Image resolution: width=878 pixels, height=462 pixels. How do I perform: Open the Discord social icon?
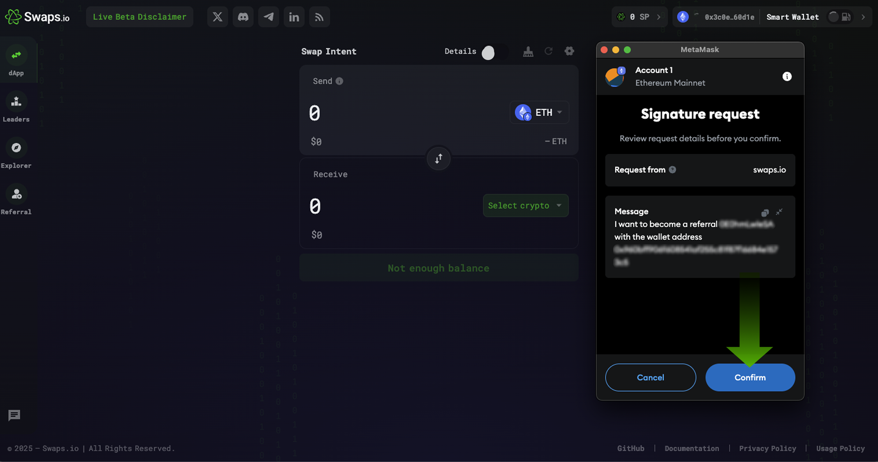pyautogui.click(x=243, y=17)
